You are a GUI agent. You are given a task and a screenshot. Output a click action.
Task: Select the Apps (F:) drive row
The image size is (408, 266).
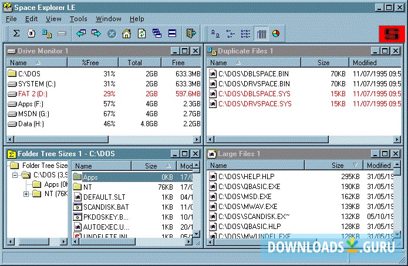[103, 104]
